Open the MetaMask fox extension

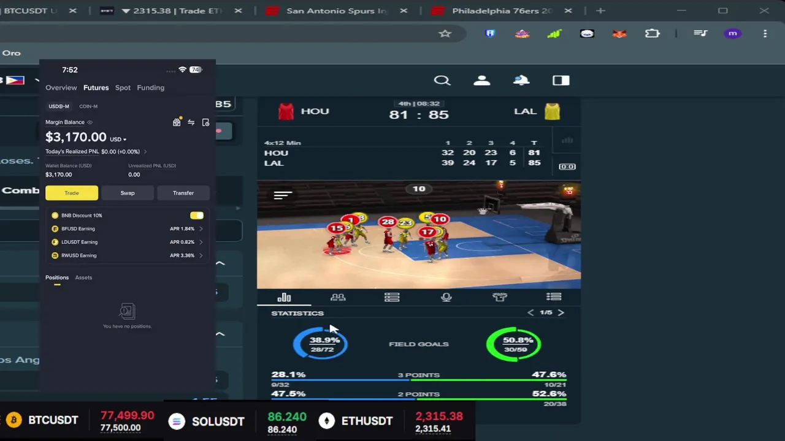tap(619, 34)
